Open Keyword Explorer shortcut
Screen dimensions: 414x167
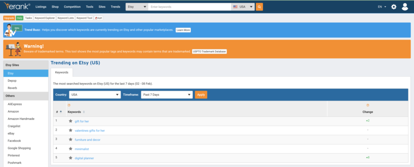pos(44,18)
